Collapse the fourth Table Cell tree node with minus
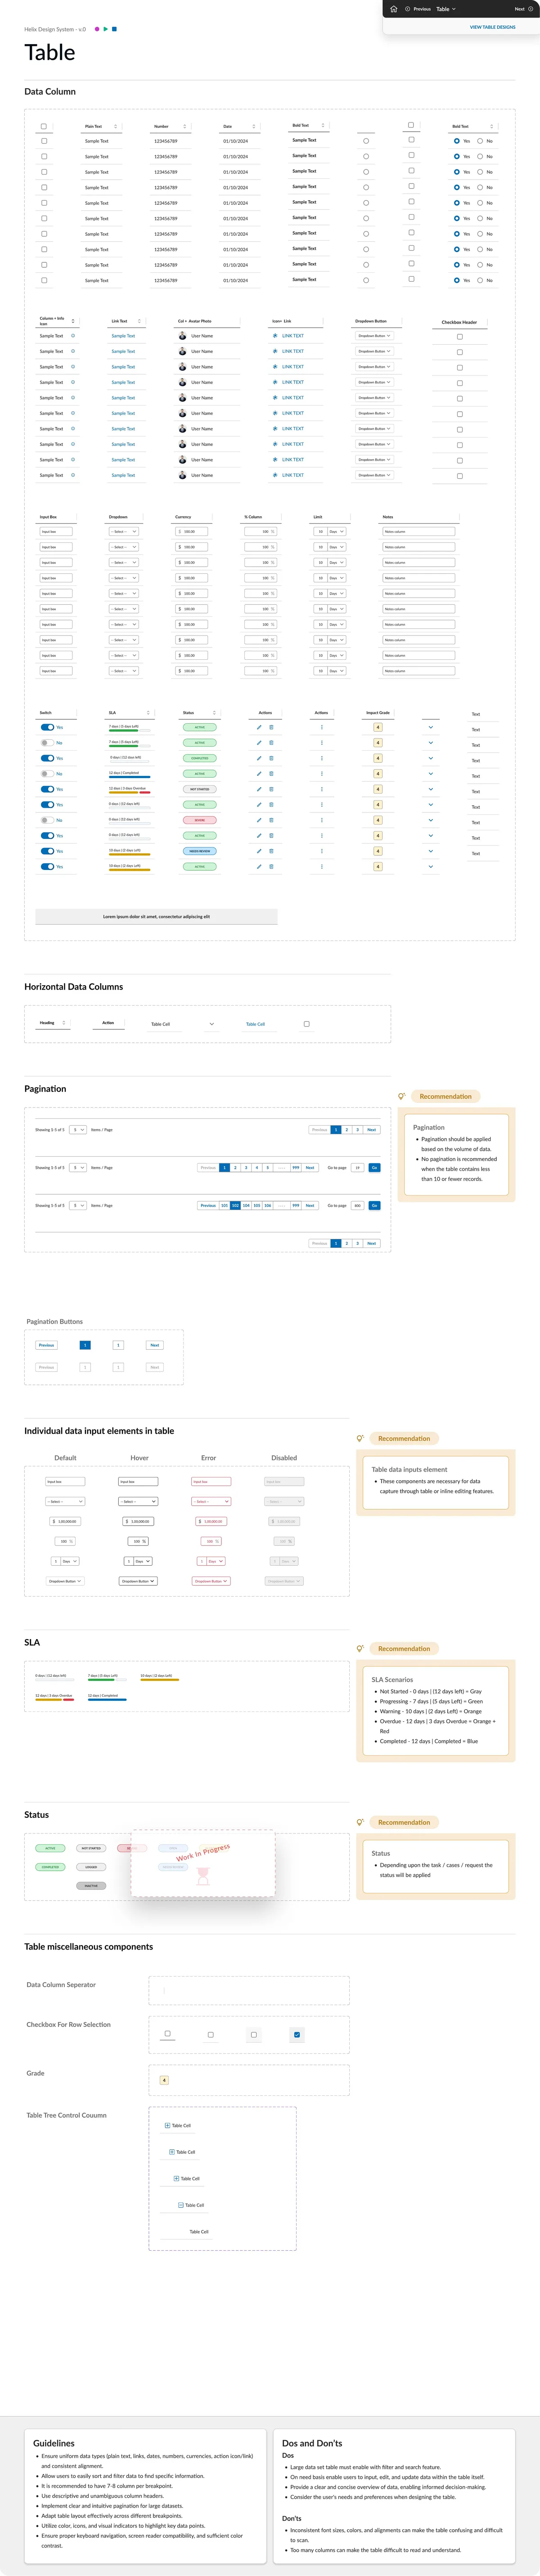The image size is (540, 2576). [180, 2205]
